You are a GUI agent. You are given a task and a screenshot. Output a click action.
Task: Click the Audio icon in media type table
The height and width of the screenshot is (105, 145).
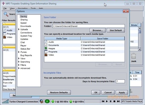(46, 42)
